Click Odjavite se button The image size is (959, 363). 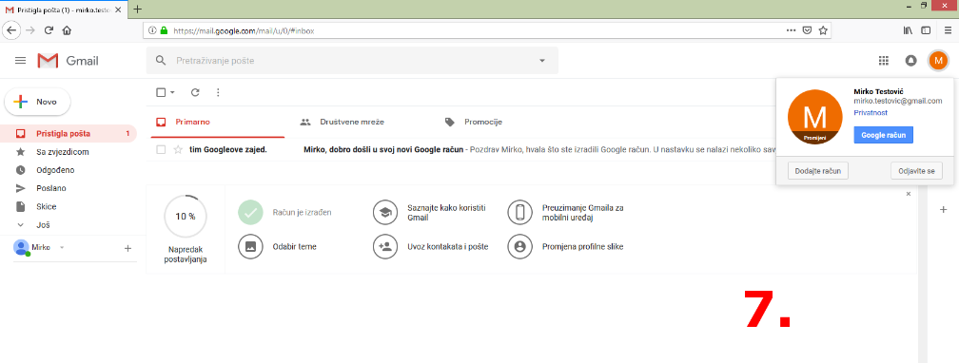[x=917, y=171]
